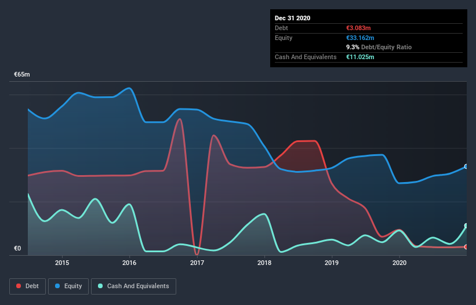The height and width of the screenshot is (305, 476).
Task: Click the 2019 x-axis label
Action: 332,263
